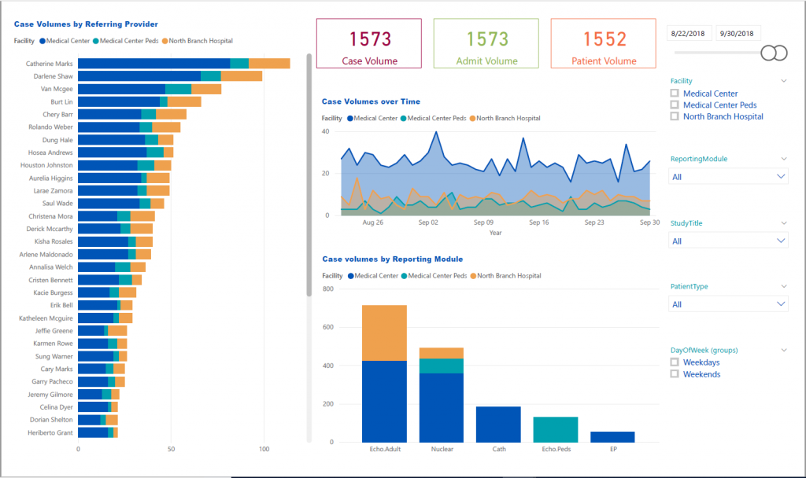Click the North Branch Hospital legend marker on Case Volumes over Time
Viewport: 806px width, 478px height.
(x=472, y=118)
